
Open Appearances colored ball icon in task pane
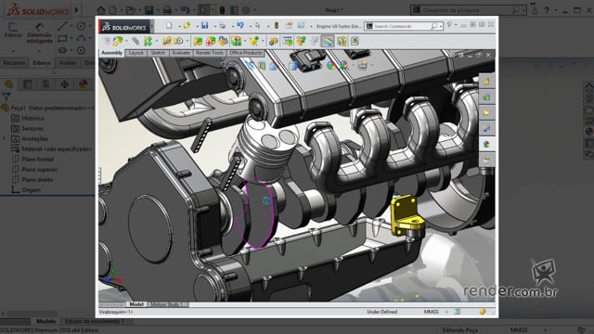pyautogui.click(x=486, y=144)
